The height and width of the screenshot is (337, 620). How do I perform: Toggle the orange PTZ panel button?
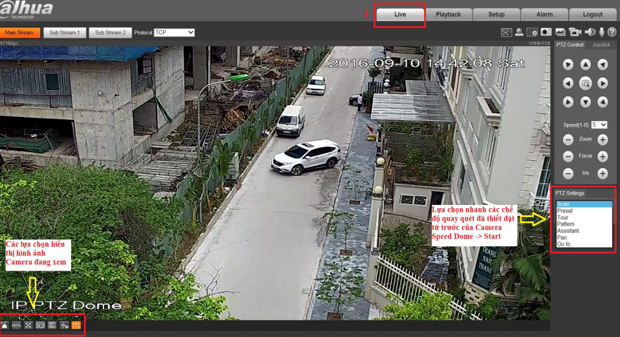(x=76, y=325)
